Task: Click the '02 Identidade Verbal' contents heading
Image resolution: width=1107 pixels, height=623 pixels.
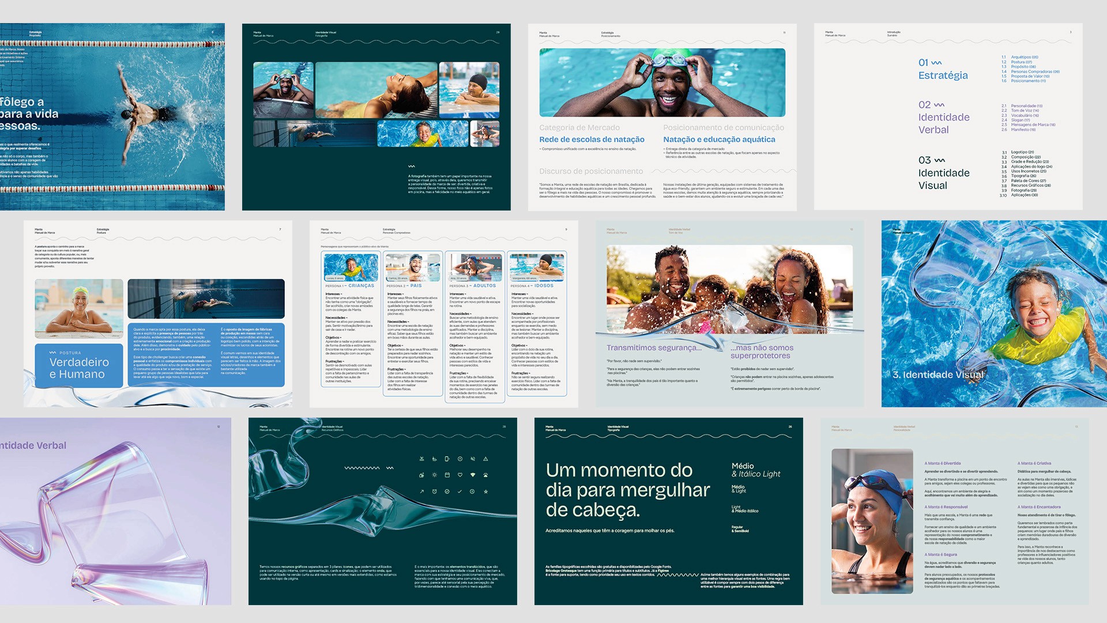Action: point(943,117)
